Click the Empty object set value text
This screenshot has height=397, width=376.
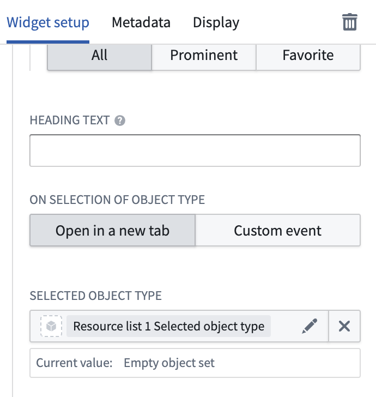tap(169, 363)
